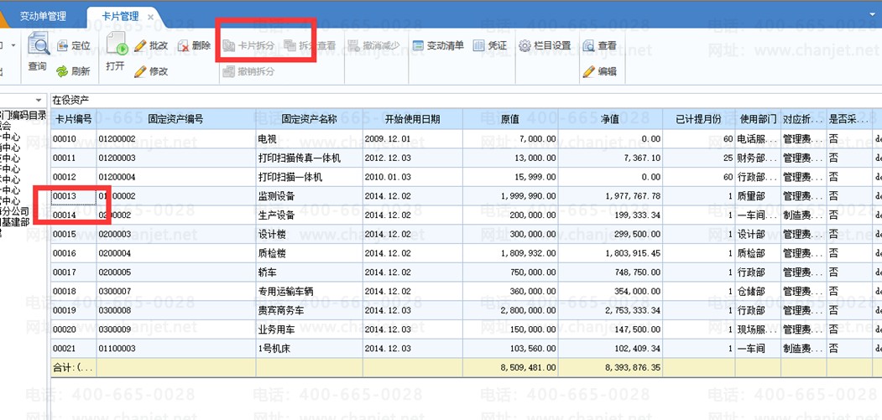Click the 拆分查看 split view icon
882x420 pixels.
tap(290, 45)
